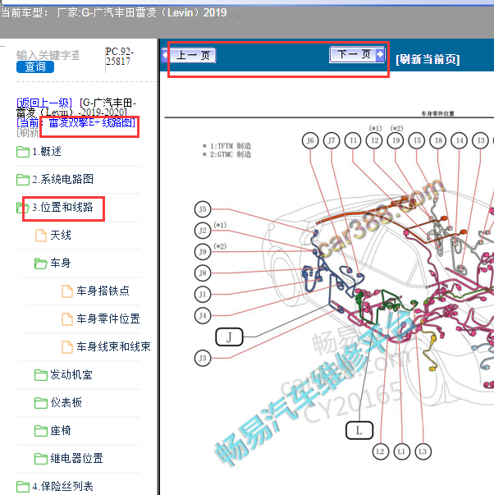
Task: Click the boxed J harness label
Action: (x=230, y=337)
